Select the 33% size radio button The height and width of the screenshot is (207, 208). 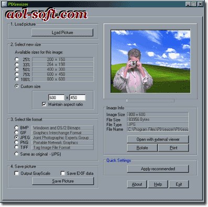click(x=17, y=64)
